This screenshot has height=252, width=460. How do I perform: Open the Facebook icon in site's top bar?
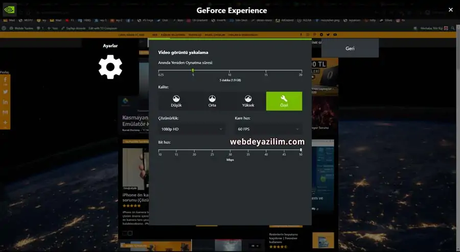301,35
